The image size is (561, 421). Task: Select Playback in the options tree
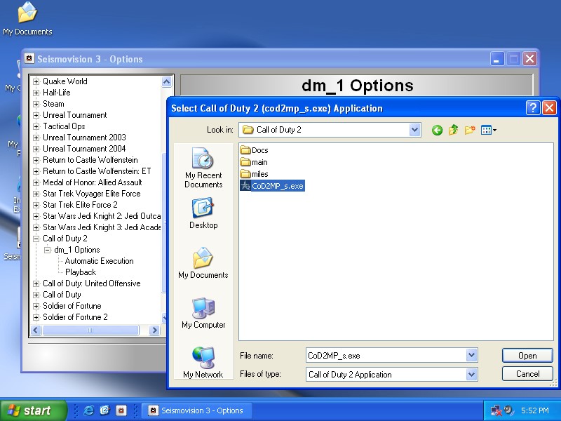[81, 272]
